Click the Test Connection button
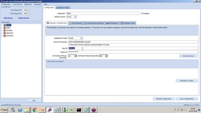 [188, 56]
